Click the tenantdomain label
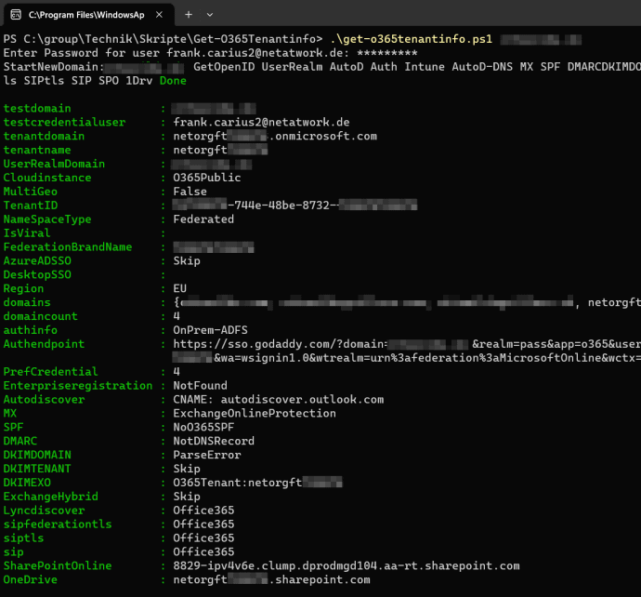Image resolution: width=641 pixels, height=597 pixels. (45, 137)
